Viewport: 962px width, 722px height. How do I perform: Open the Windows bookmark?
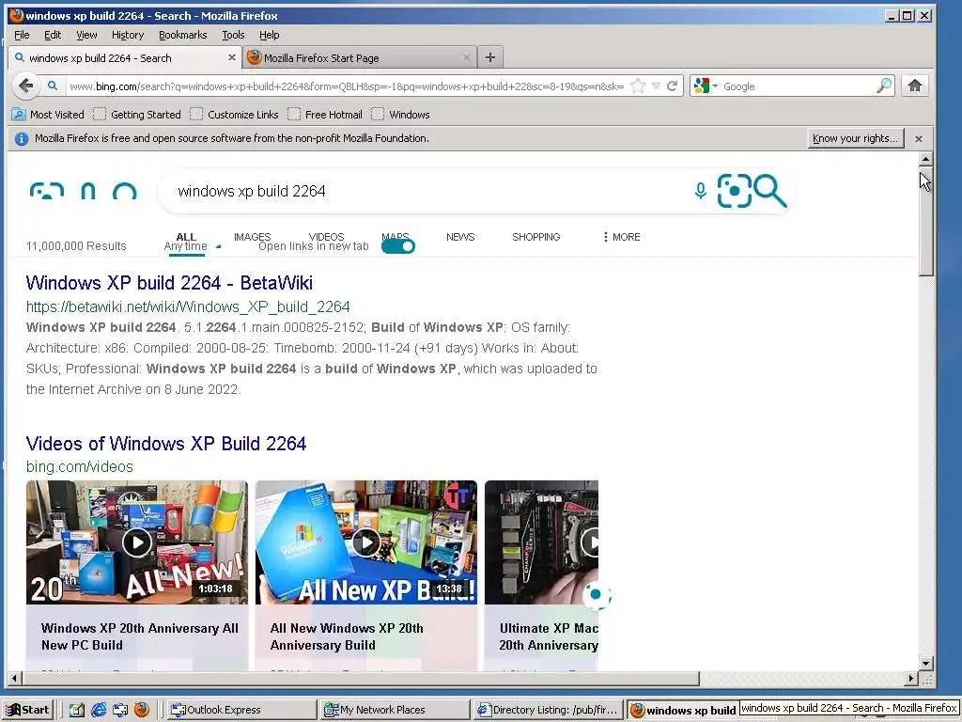click(400, 114)
